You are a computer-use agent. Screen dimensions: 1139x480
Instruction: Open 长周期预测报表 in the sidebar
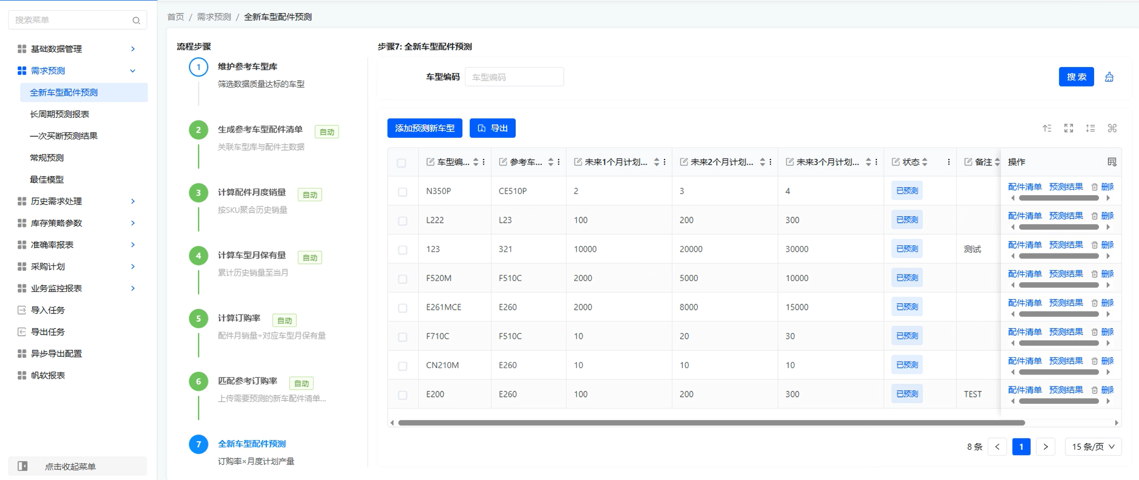pyautogui.click(x=59, y=114)
